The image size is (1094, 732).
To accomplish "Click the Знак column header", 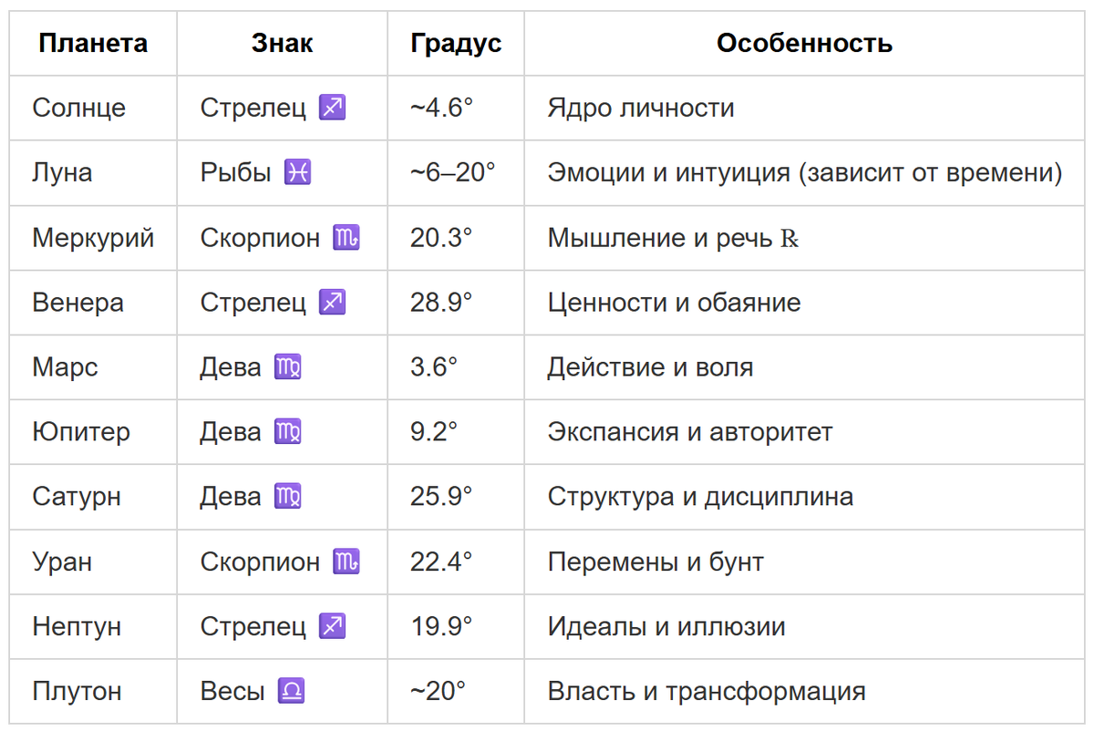I will 283,43.
